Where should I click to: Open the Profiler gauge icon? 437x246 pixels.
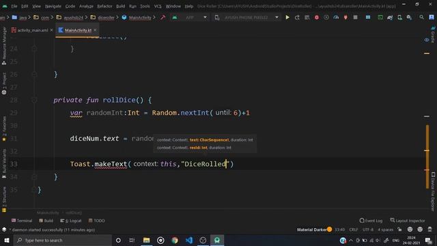pyautogui.click(x=336, y=17)
